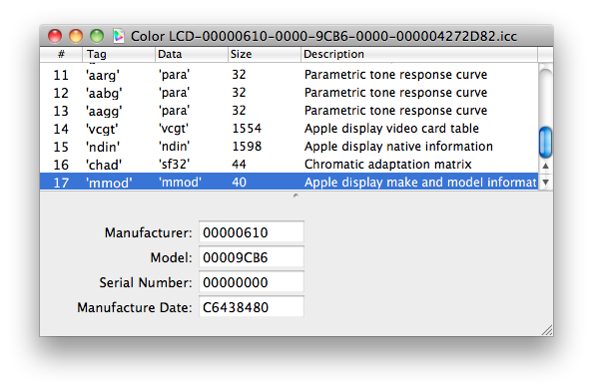The image size is (593, 391).
Task: Select the 'chad' Chromatic adaptation matrix row
Action: pyautogui.click(x=289, y=165)
